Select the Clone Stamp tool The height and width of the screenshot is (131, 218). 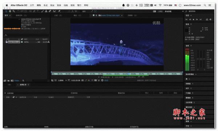click(46, 11)
